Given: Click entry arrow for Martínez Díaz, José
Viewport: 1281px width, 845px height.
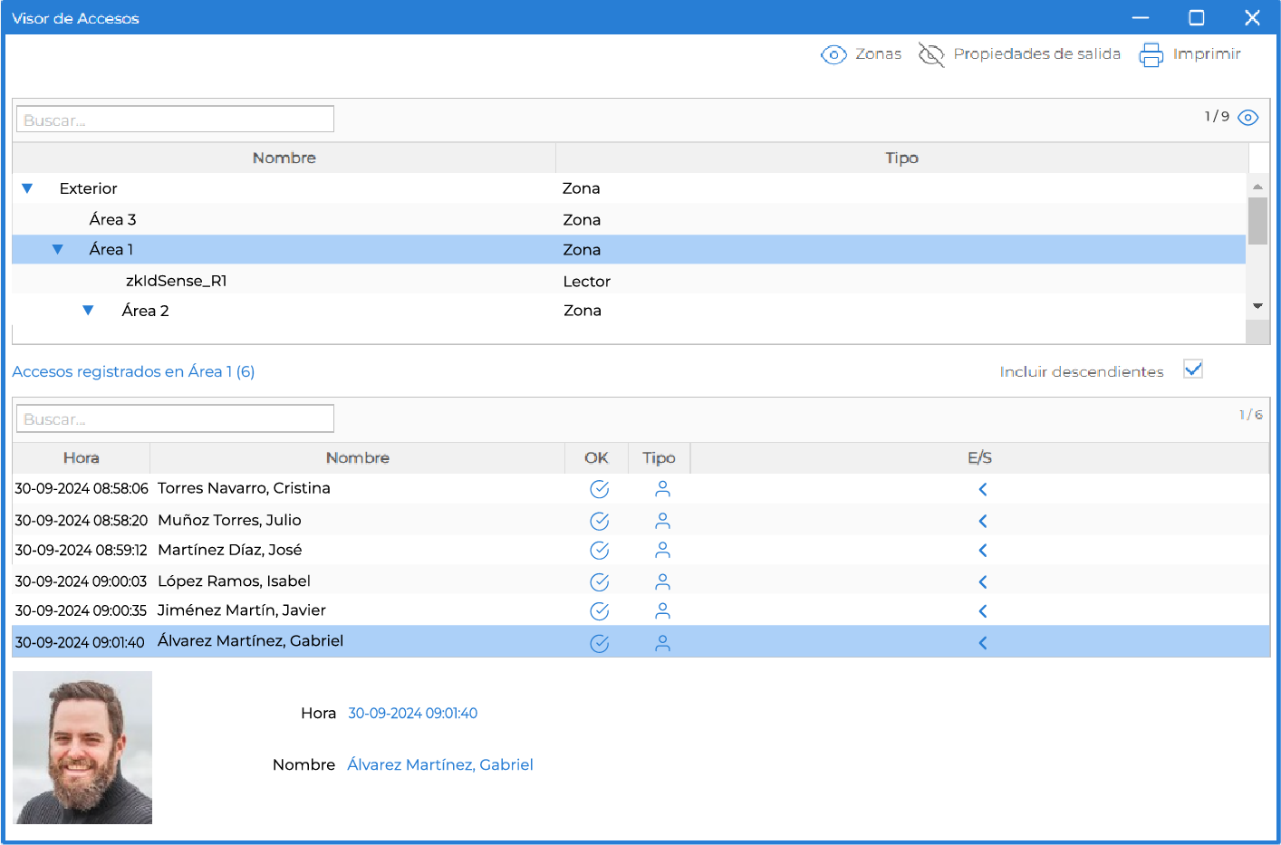Looking at the screenshot, I should pos(983,550).
